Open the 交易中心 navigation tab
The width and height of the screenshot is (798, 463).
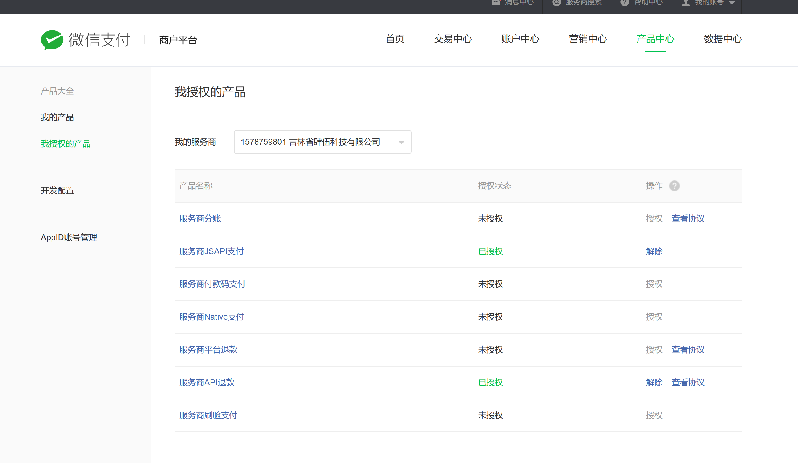tap(452, 39)
